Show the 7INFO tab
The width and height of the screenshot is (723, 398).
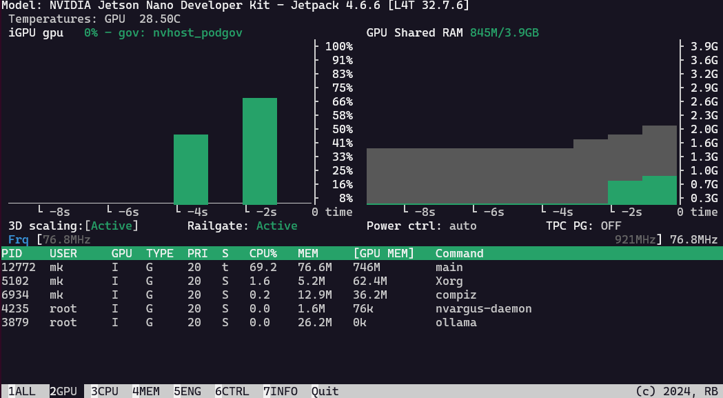(281, 391)
